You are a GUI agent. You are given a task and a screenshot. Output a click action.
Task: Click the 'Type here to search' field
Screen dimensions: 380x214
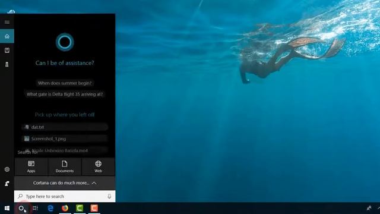click(65, 196)
